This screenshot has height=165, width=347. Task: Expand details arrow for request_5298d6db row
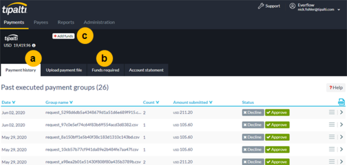341,113
